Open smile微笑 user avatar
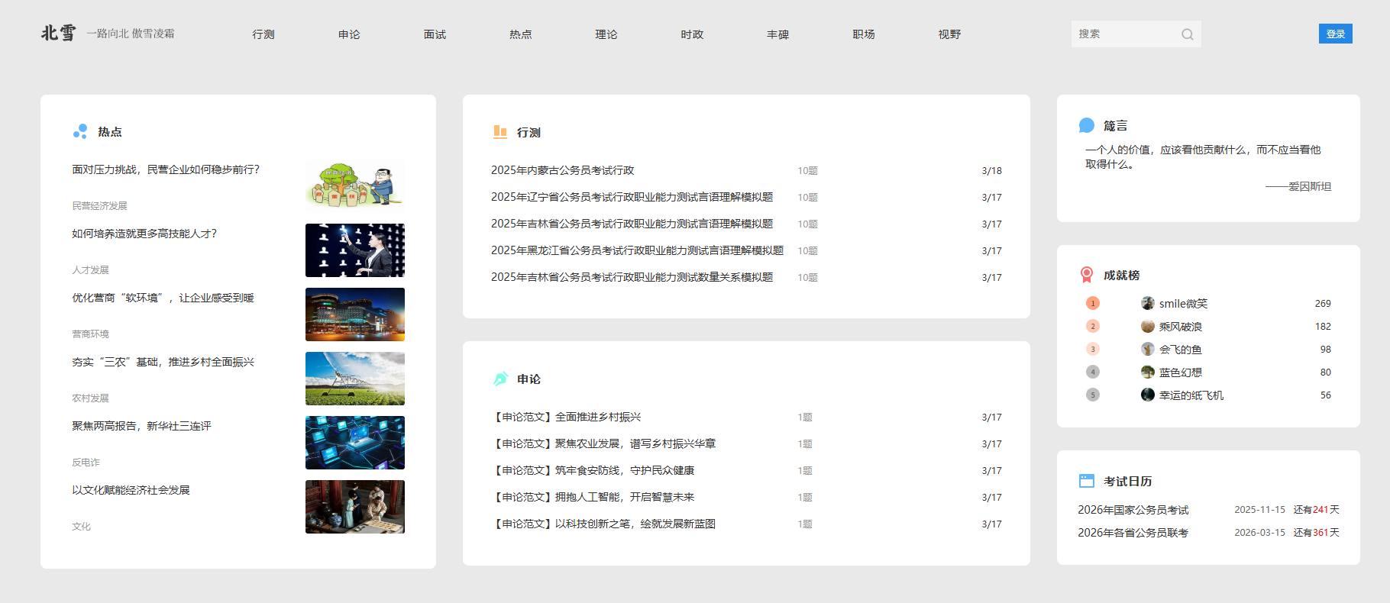This screenshot has height=603, width=1390. pos(1147,303)
